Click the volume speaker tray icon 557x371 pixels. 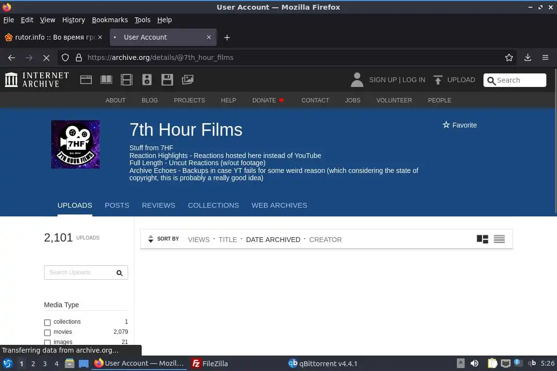coord(475,363)
